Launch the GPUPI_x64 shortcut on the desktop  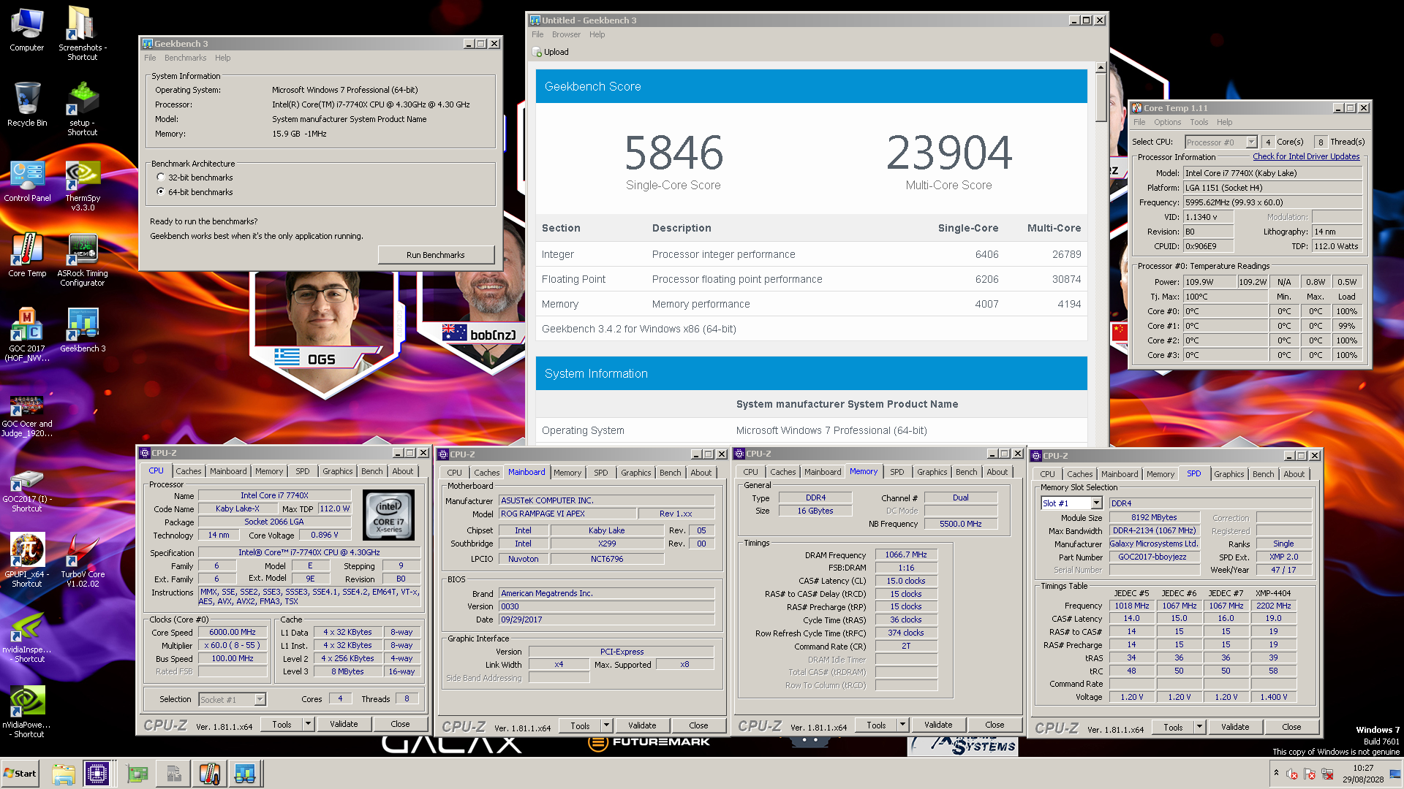[x=27, y=560]
